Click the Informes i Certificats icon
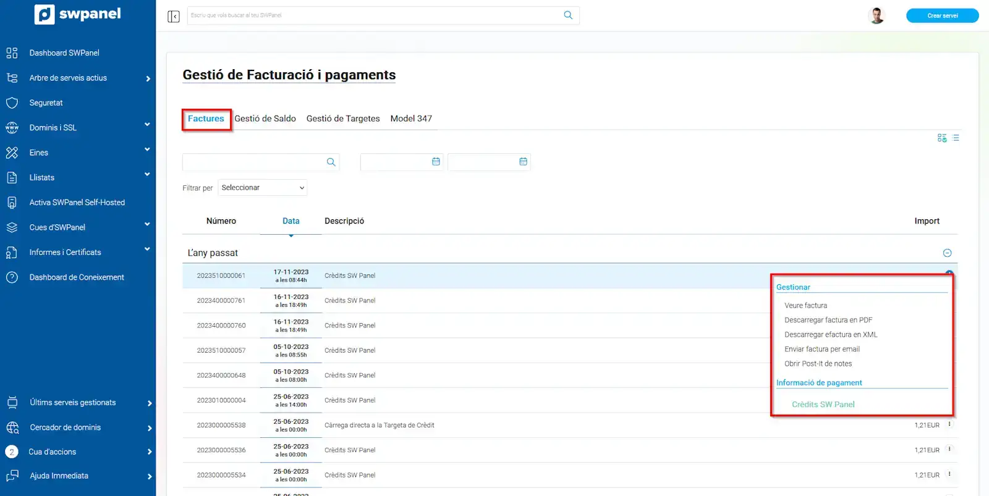The height and width of the screenshot is (496, 989). click(x=12, y=253)
